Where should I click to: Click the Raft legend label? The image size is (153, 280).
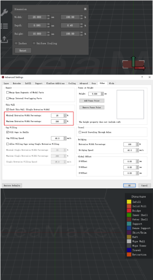click(x=135, y=237)
